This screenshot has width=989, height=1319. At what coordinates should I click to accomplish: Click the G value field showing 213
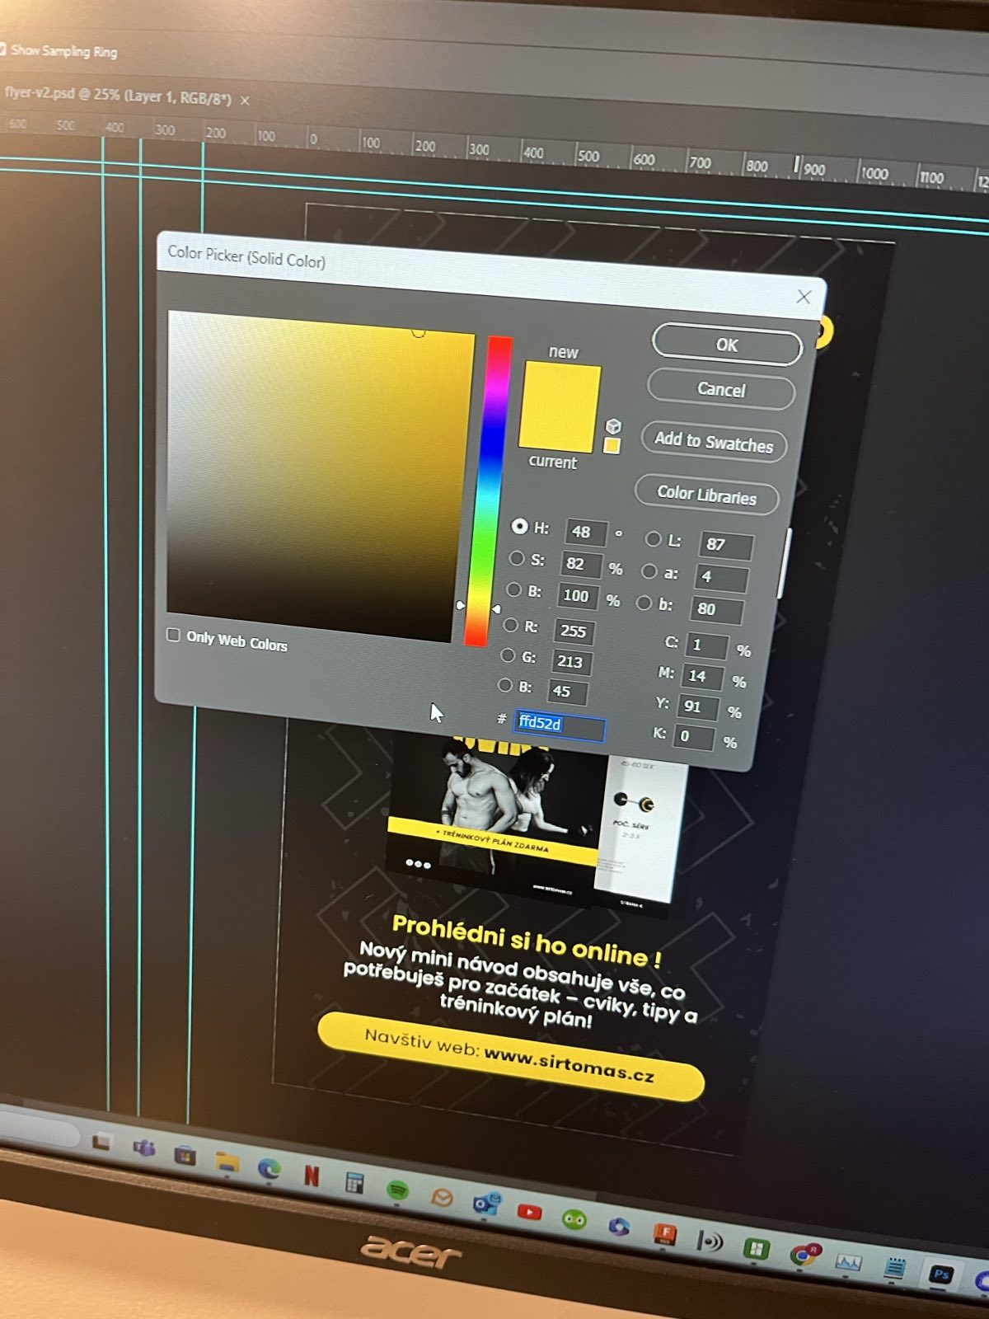pos(571,661)
